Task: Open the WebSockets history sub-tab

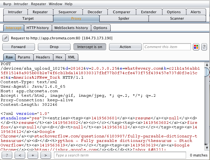Action: click(71, 28)
